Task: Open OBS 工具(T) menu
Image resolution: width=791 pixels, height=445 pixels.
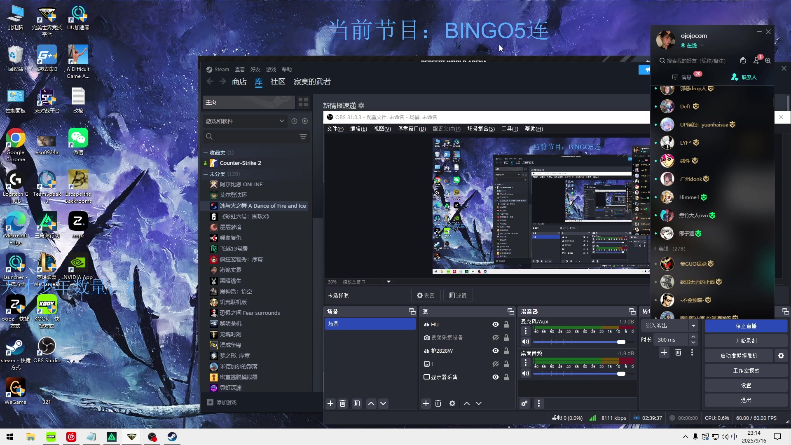Action: pyautogui.click(x=510, y=129)
